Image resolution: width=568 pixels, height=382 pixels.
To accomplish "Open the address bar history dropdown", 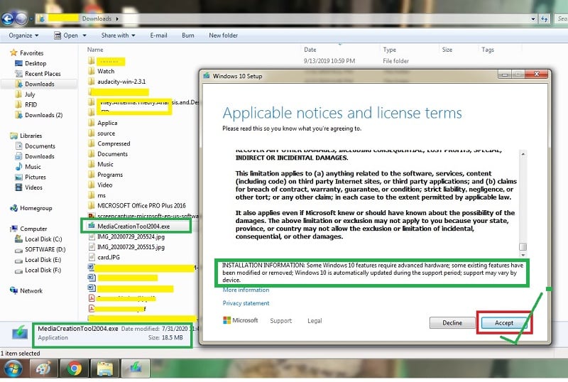I will (533, 19).
